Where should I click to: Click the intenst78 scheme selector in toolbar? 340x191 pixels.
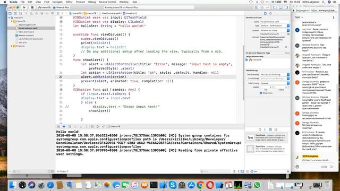pos(45,7)
